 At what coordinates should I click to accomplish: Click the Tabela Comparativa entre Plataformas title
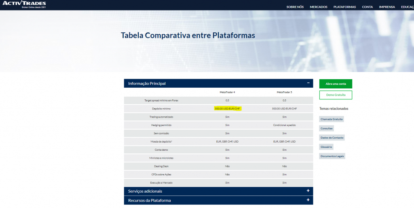click(188, 35)
